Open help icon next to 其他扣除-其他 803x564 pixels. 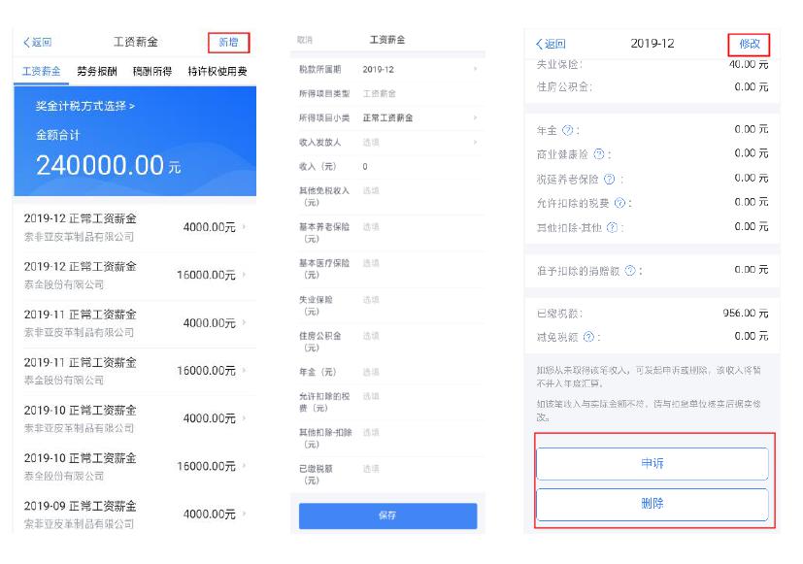(612, 227)
